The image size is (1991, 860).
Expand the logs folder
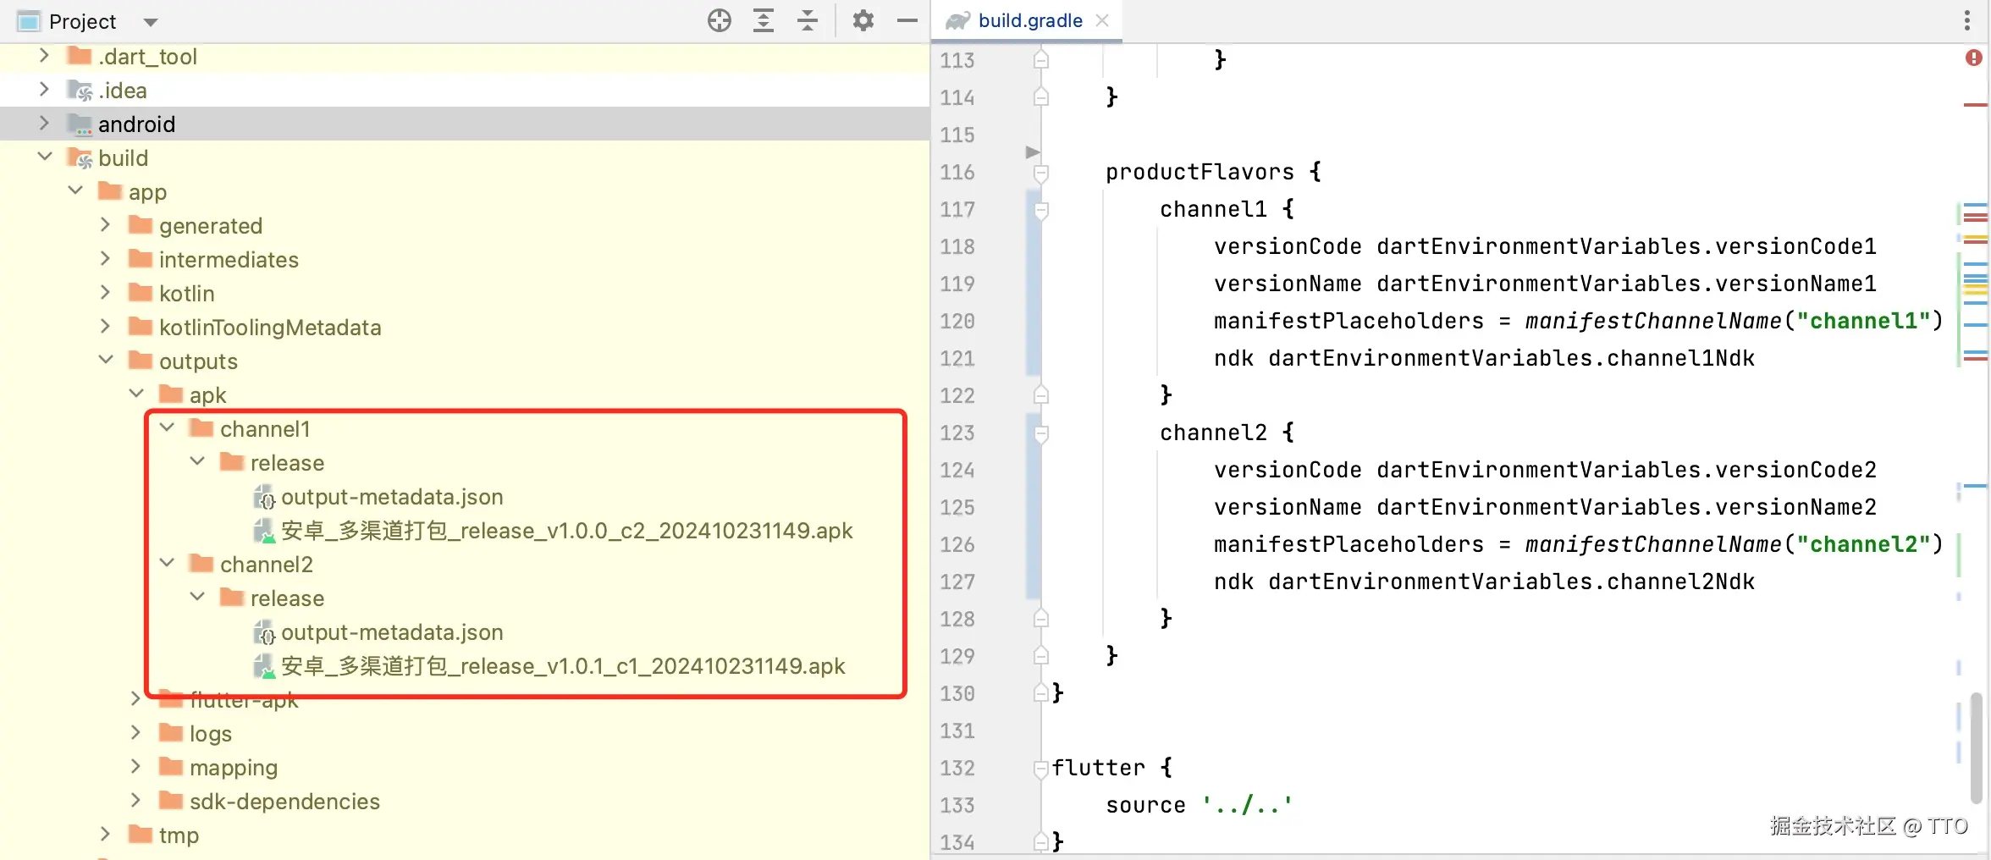point(136,733)
